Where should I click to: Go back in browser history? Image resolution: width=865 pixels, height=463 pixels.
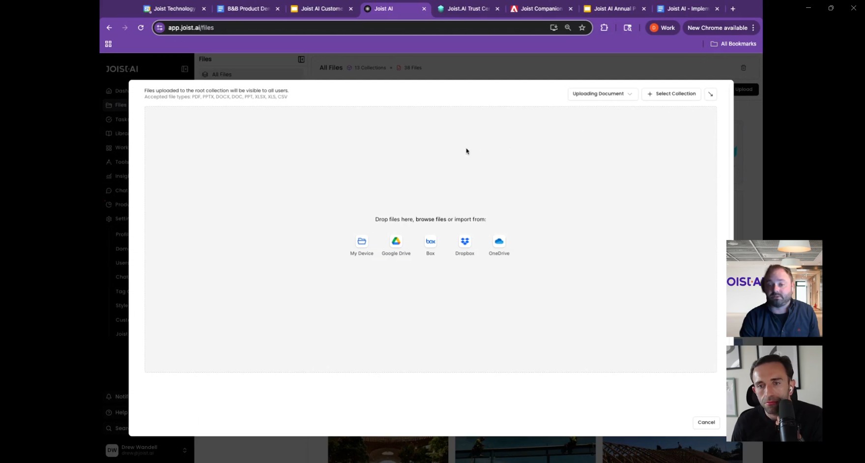click(x=109, y=28)
